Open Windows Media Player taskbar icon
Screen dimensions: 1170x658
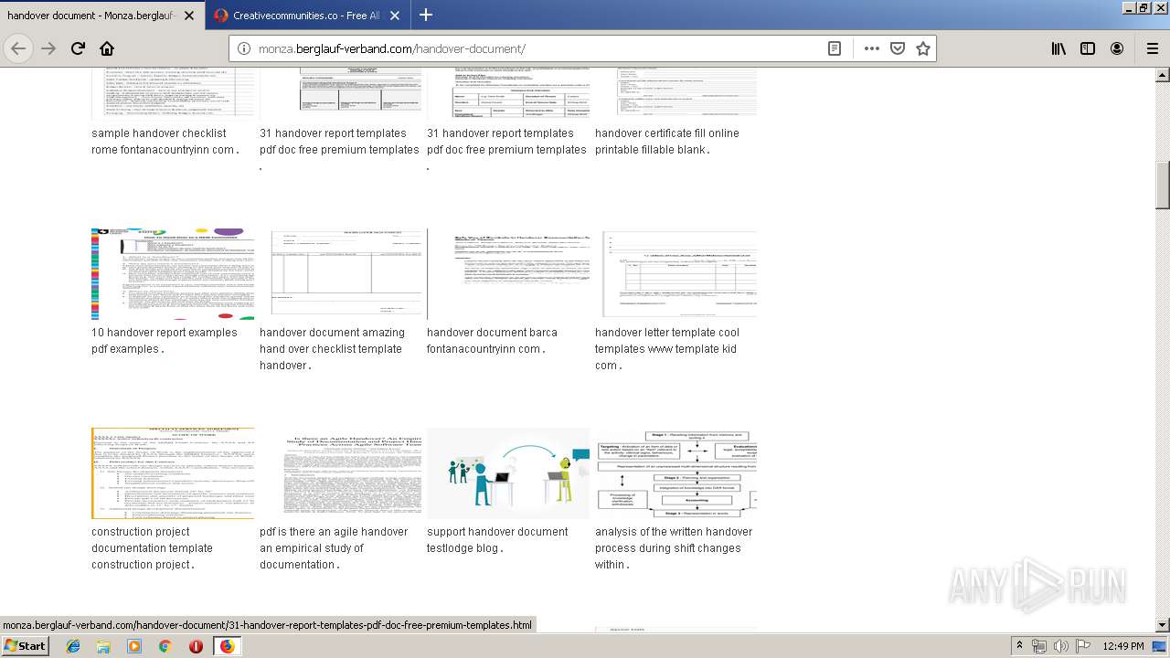[134, 646]
